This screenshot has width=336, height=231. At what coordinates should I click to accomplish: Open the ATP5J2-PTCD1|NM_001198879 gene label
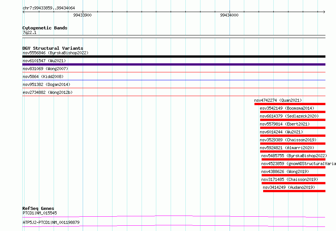point(51,222)
